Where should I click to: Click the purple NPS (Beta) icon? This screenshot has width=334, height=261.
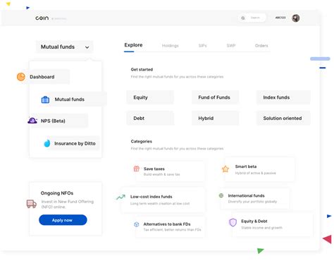coord(32,121)
